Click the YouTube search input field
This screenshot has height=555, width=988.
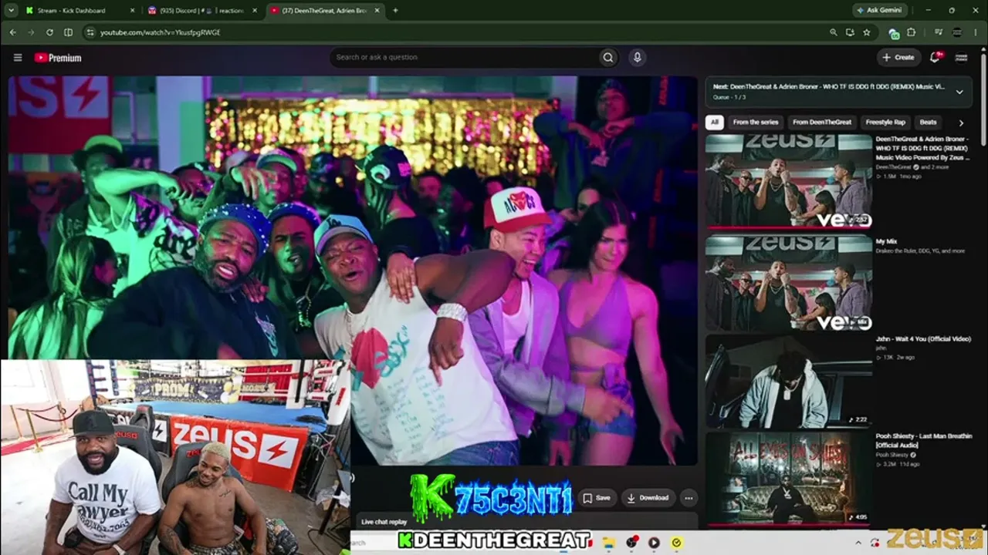pyautogui.click(x=465, y=57)
